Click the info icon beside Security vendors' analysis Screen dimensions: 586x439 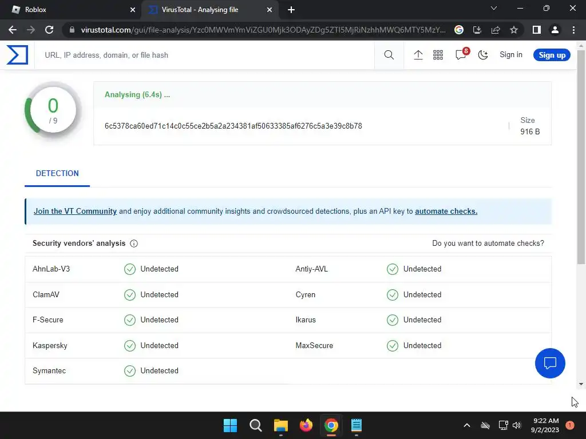pyautogui.click(x=134, y=244)
